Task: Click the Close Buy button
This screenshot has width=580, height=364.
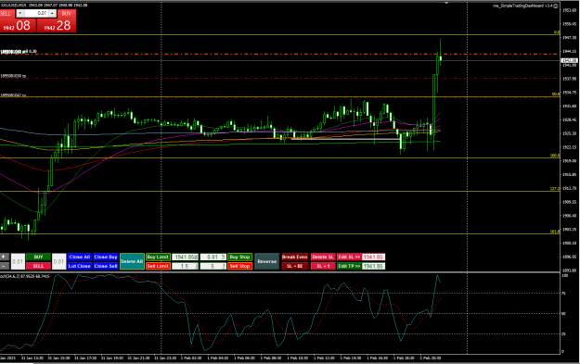Action: tap(106, 257)
